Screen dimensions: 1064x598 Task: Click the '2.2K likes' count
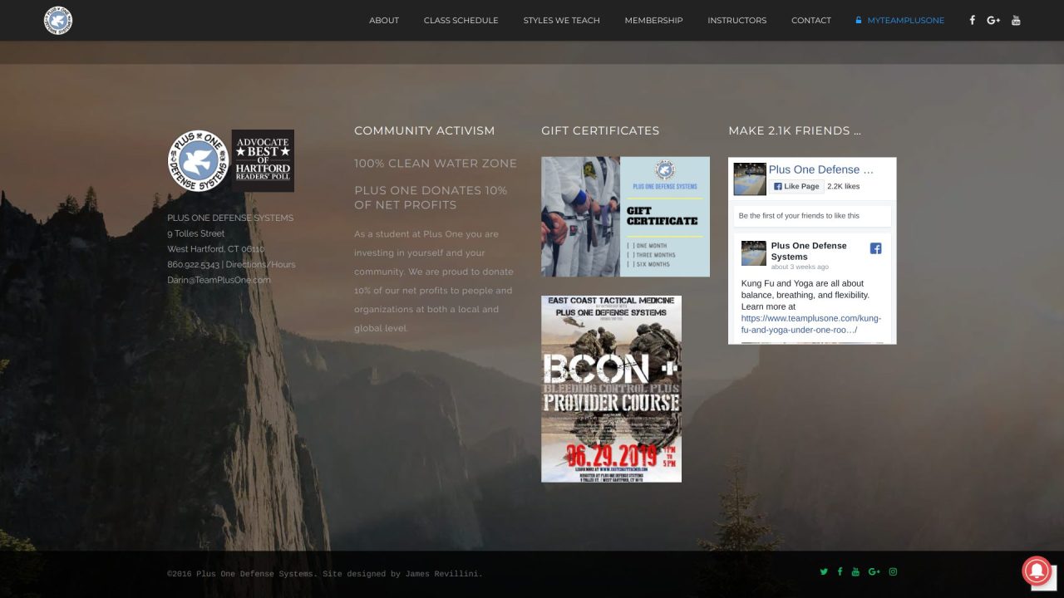click(844, 187)
